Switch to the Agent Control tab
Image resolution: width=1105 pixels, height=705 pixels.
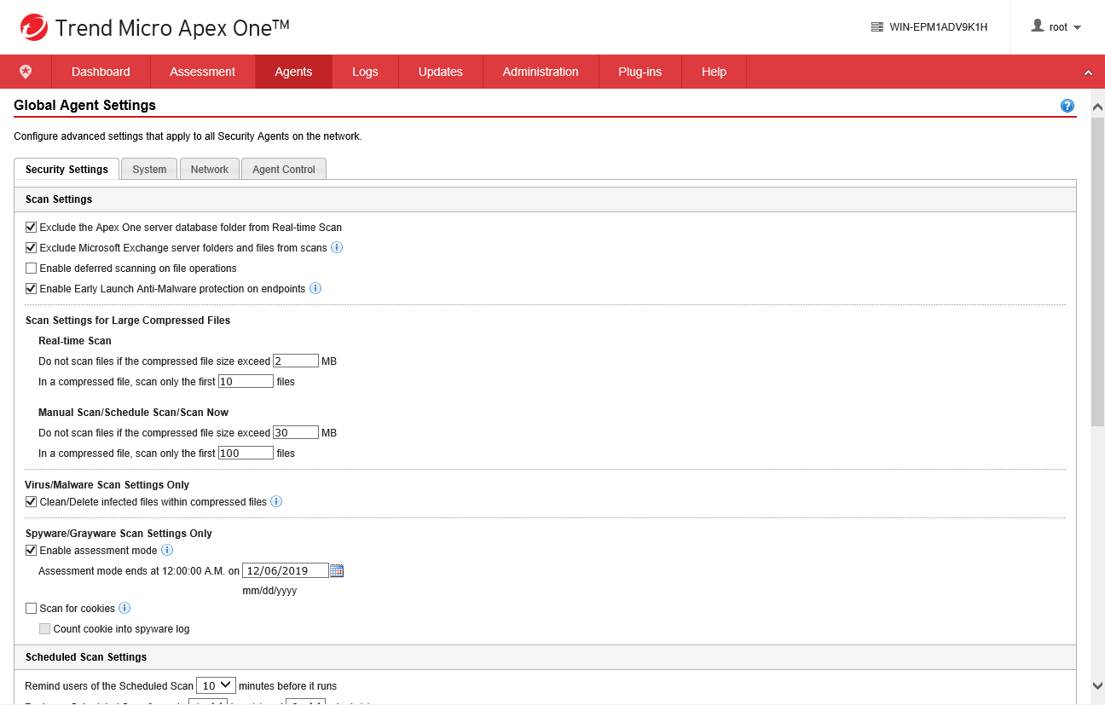tap(284, 169)
